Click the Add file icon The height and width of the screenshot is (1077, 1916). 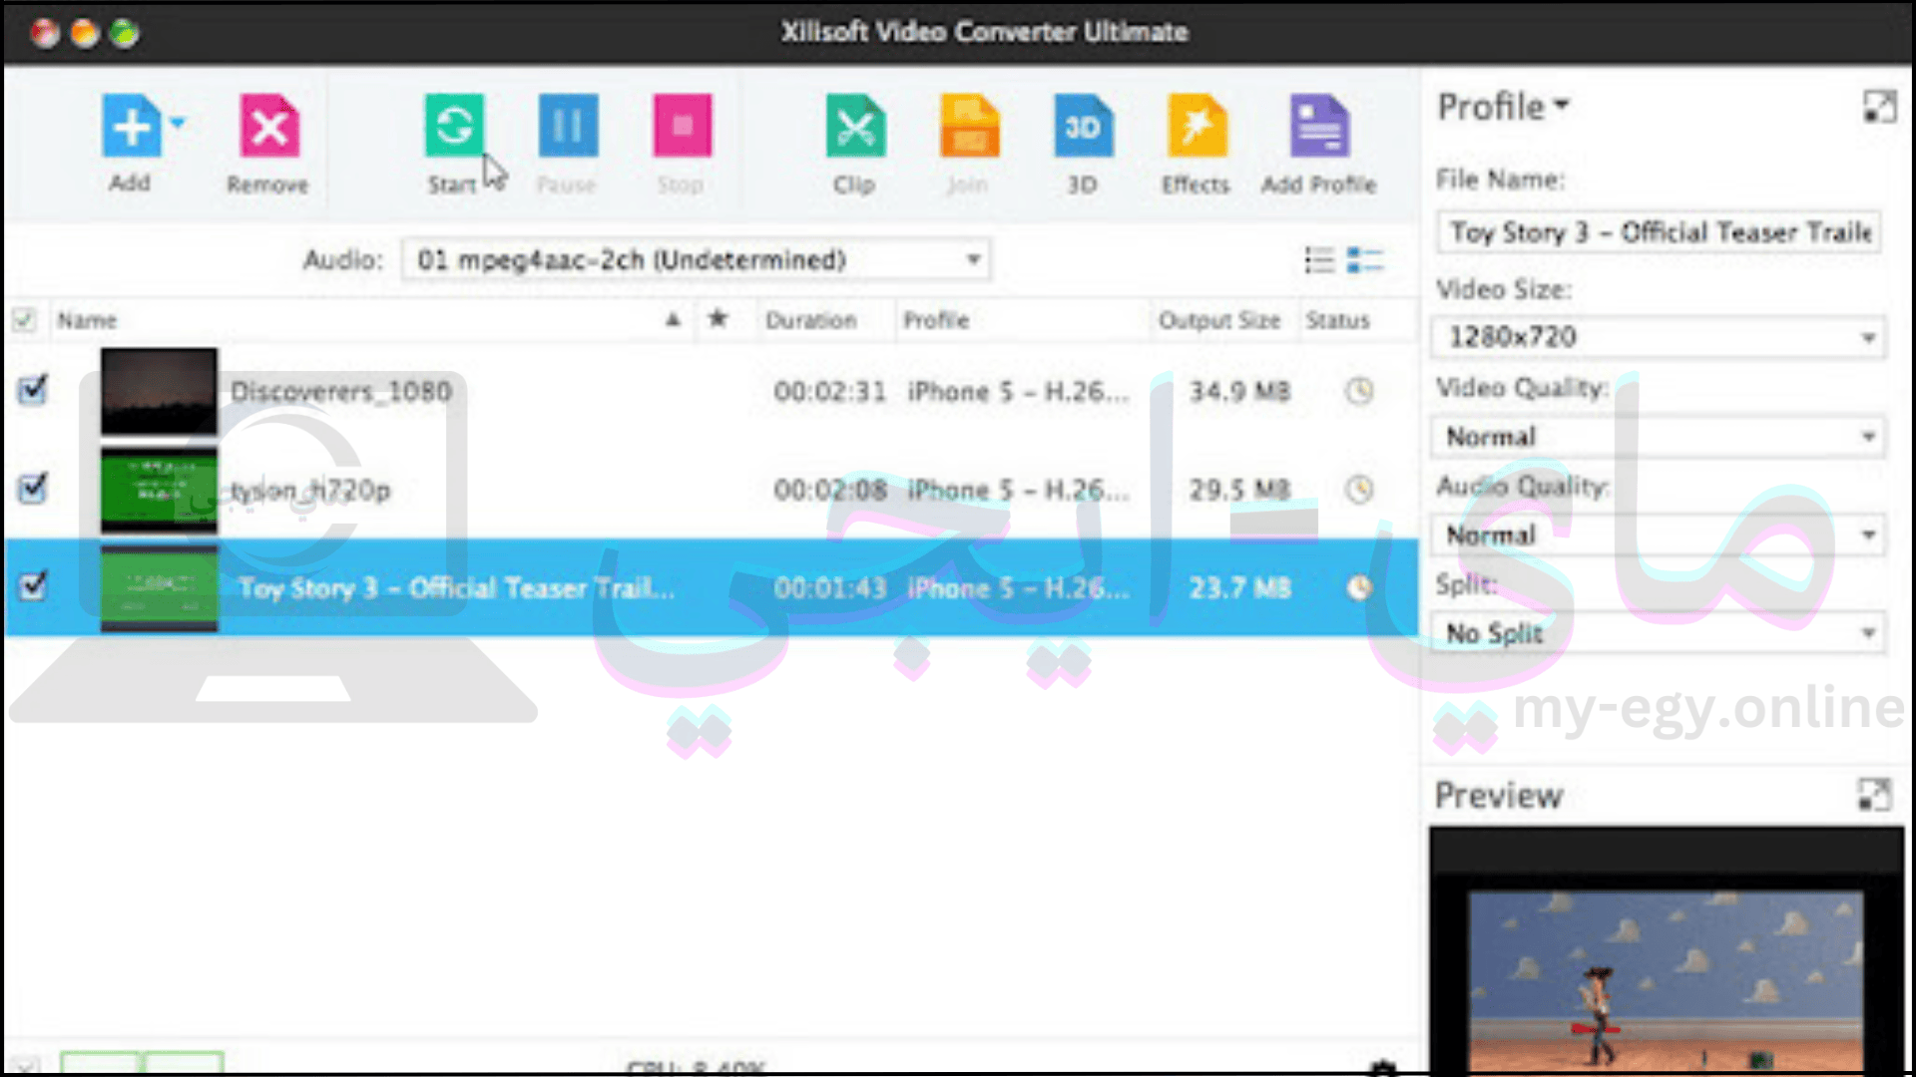pos(131,126)
